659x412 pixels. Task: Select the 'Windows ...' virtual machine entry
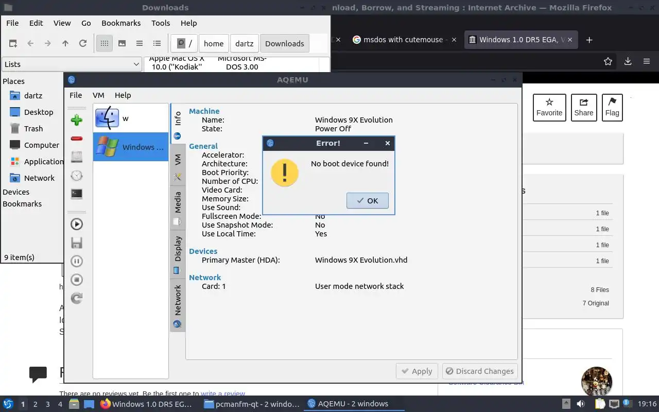coord(131,147)
